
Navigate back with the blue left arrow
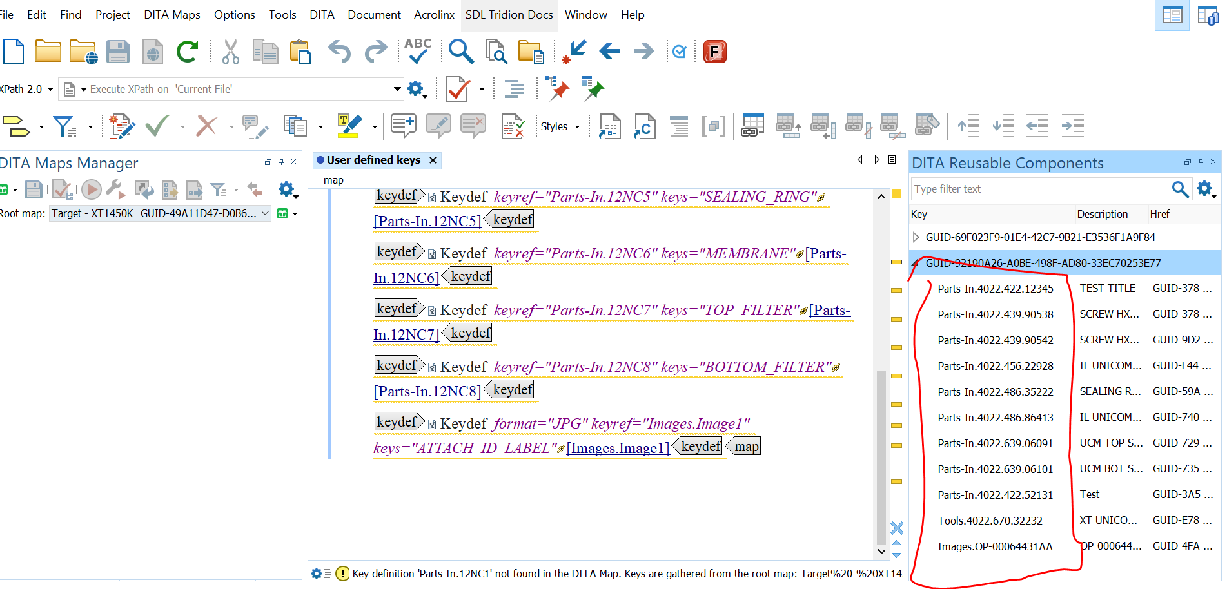(609, 51)
